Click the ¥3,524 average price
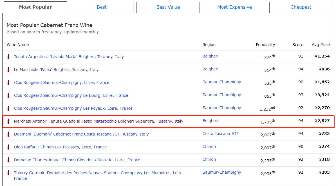 point(322,95)
